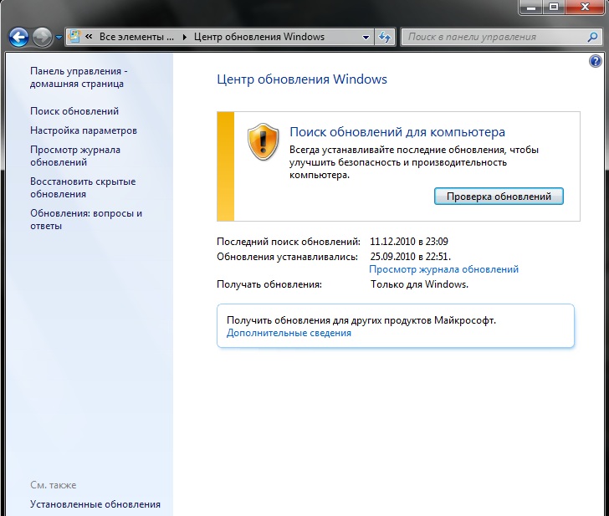Expand the hidden breadcrumb chevron «

[89, 37]
